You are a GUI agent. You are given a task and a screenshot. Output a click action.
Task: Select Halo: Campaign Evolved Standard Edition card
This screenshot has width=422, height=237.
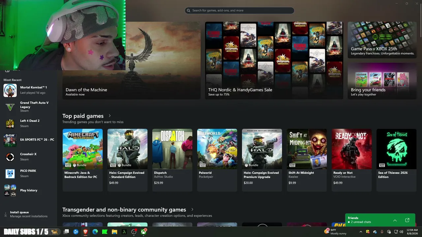[127, 160]
